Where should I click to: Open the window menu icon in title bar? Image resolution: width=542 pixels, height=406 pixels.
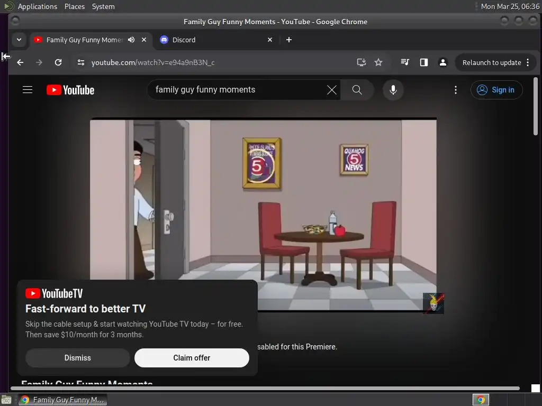click(14, 21)
